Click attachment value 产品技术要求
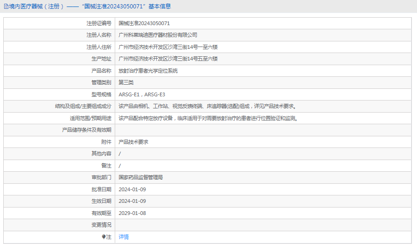Image resolution: width=417 pixels, height=248 pixels. (133, 142)
